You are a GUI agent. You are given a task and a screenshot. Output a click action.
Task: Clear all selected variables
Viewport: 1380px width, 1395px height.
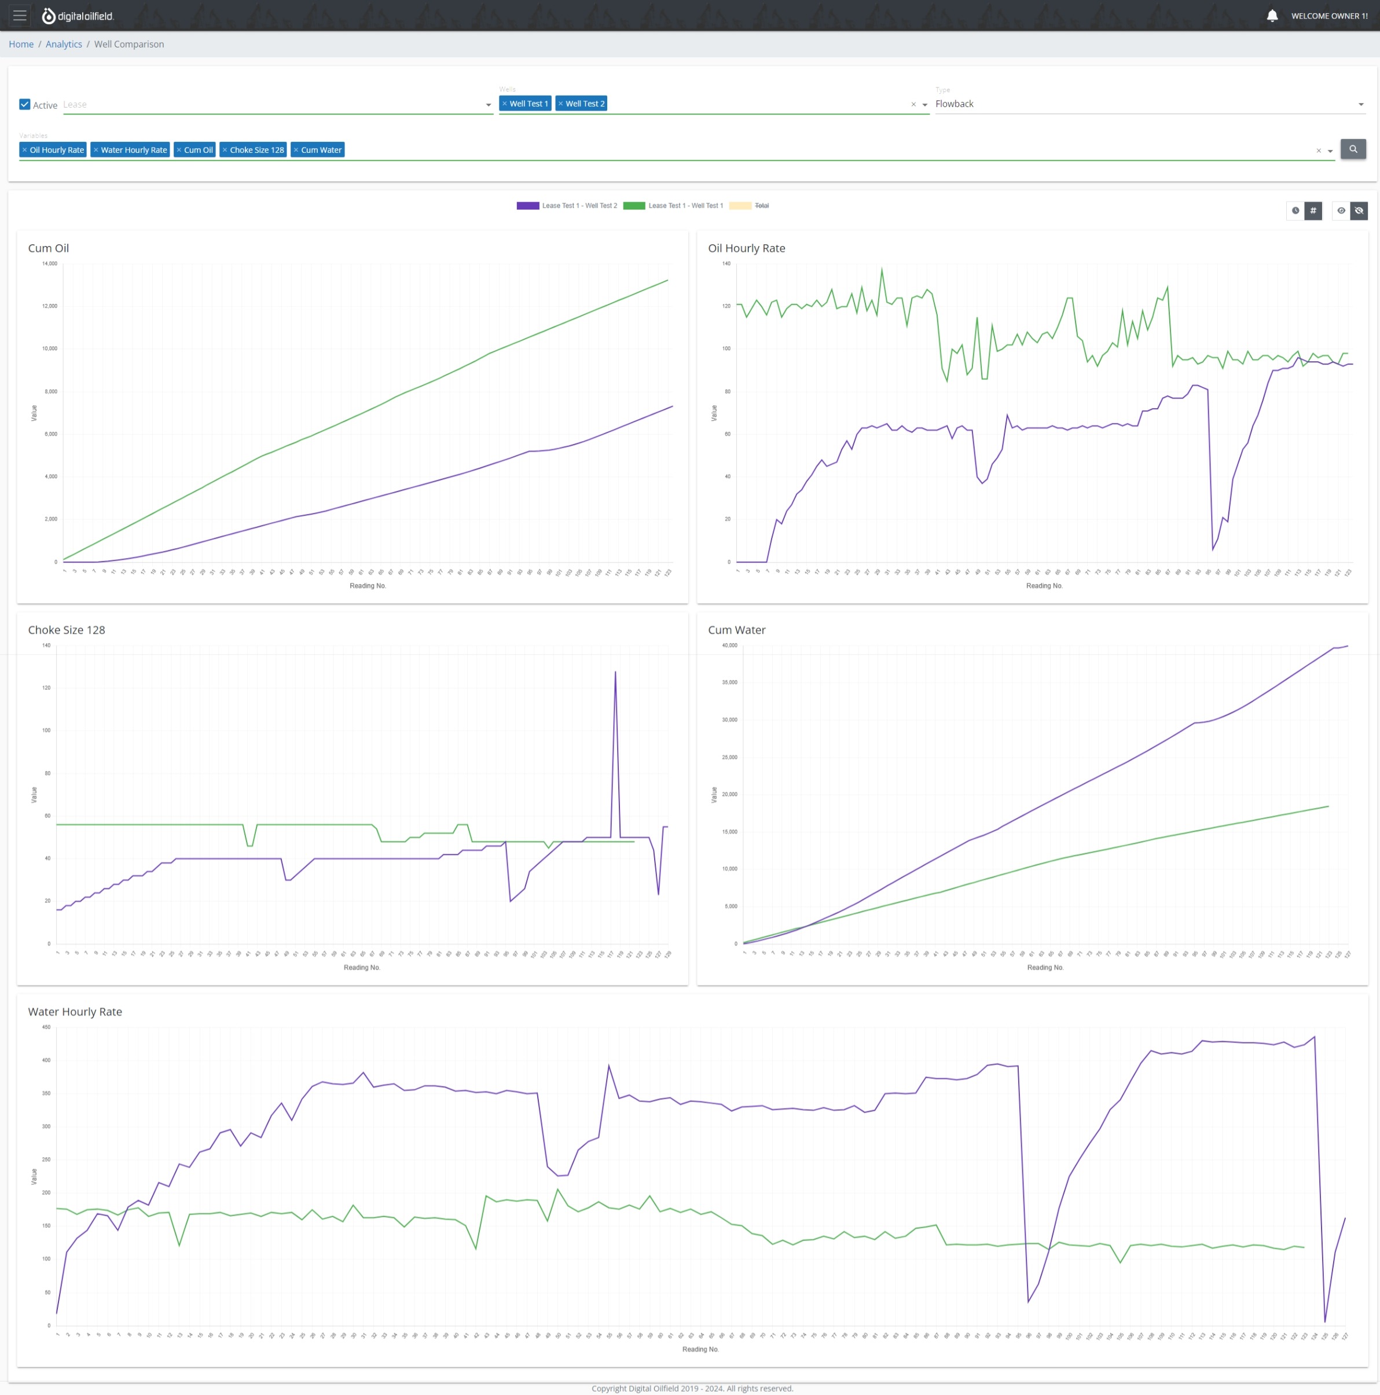(1318, 151)
